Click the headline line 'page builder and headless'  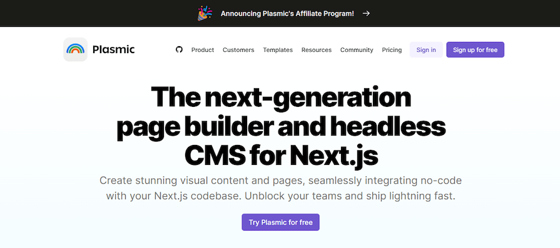click(x=281, y=127)
